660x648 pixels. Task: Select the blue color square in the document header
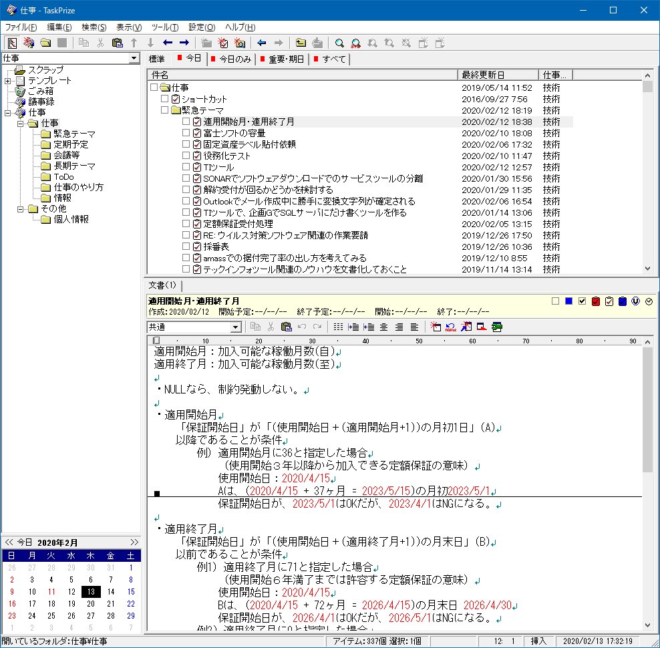pyautogui.click(x=568, y=300)
